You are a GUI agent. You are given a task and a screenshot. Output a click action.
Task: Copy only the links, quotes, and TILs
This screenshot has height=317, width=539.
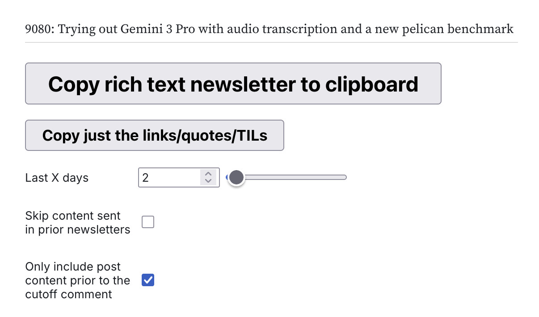pos(154,135)
